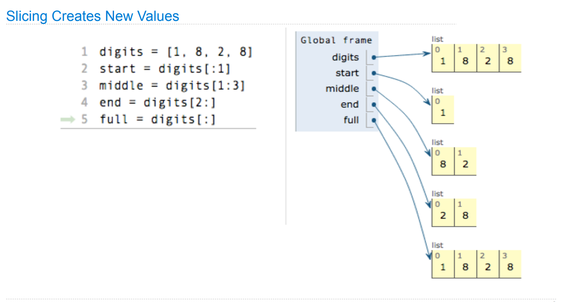This screenshot has height=302, width=563.
Task: Click the variable name "end" in Global frame
Action: [x=350, y=104]
